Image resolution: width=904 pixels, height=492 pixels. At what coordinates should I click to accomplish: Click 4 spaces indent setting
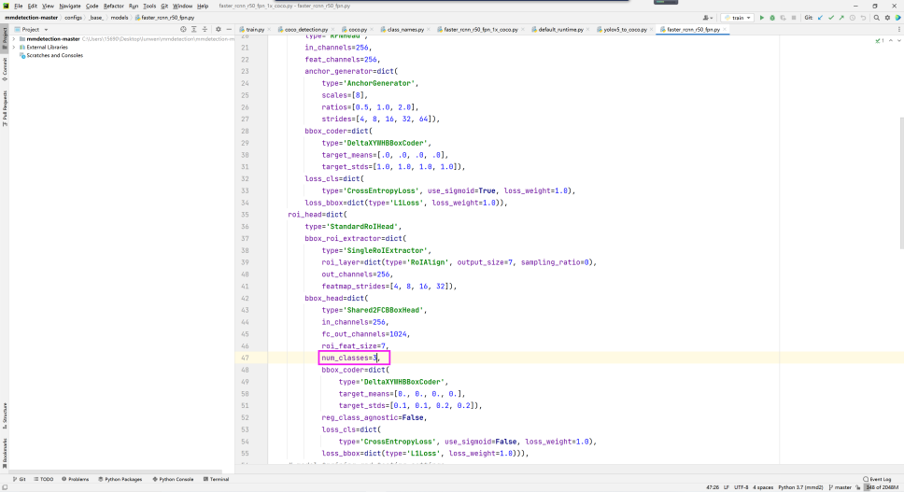pos(763,487)
